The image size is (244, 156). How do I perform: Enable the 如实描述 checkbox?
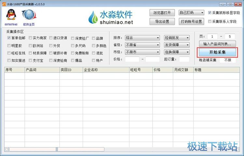coord(9,60)
